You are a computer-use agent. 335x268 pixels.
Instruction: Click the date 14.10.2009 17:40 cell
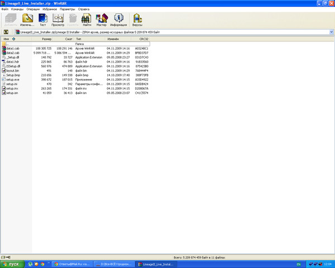click(x=118, y=75)
